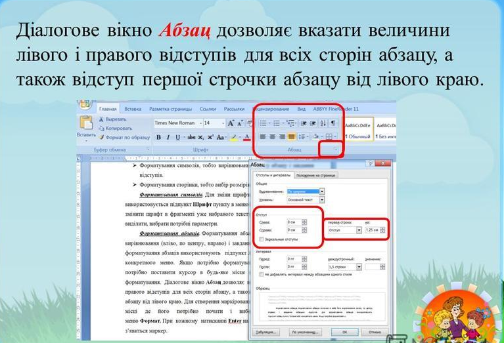Screen dimensions: 504x343
Task: Click the Change Case Aa button
Action: pyautogui.click(x=220, y=137)
